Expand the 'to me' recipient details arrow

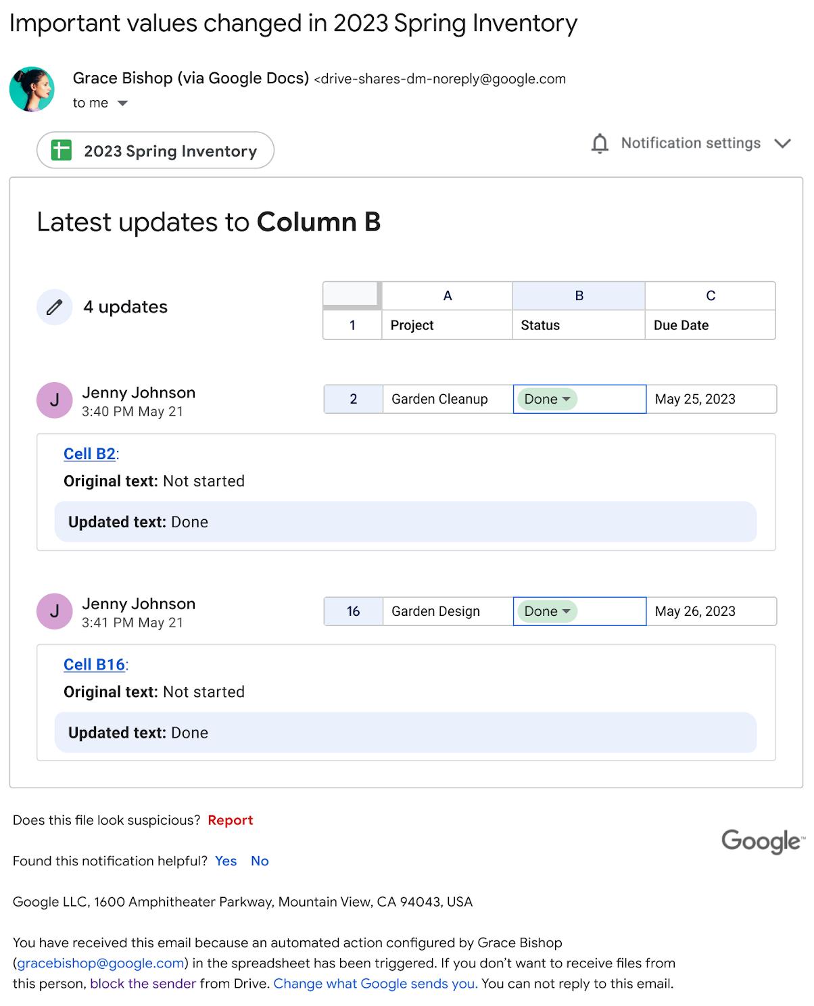pos(122,103)
